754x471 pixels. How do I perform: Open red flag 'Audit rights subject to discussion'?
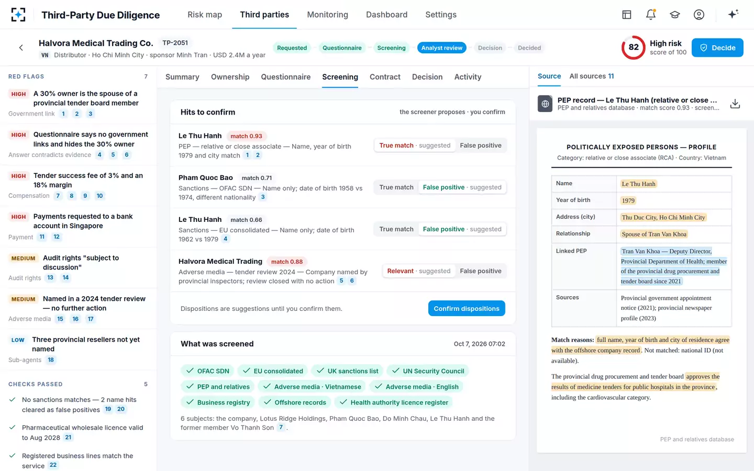79,267
